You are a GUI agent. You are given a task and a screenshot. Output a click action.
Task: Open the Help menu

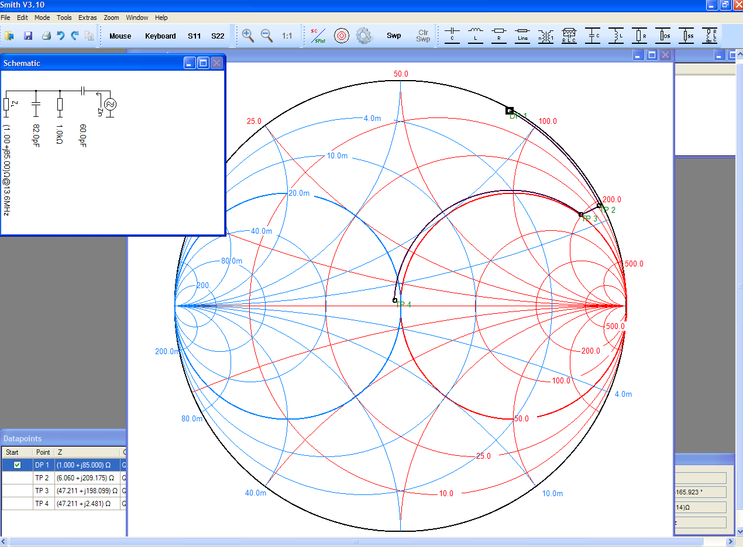(161, 18)
